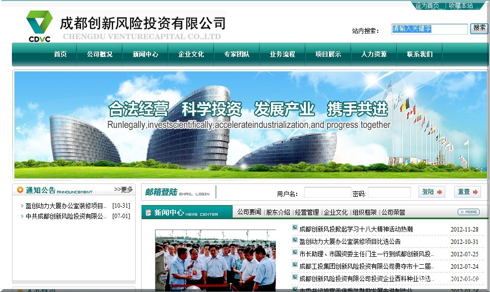The image size is (490, 292).
Task: Open news 成都创新风险投资有限公司投资企业西科种业
Action: tap(366, 279)
